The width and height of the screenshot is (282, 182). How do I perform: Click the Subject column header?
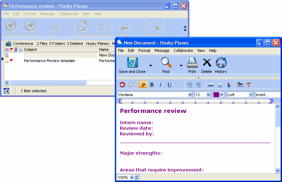point(31,49)
